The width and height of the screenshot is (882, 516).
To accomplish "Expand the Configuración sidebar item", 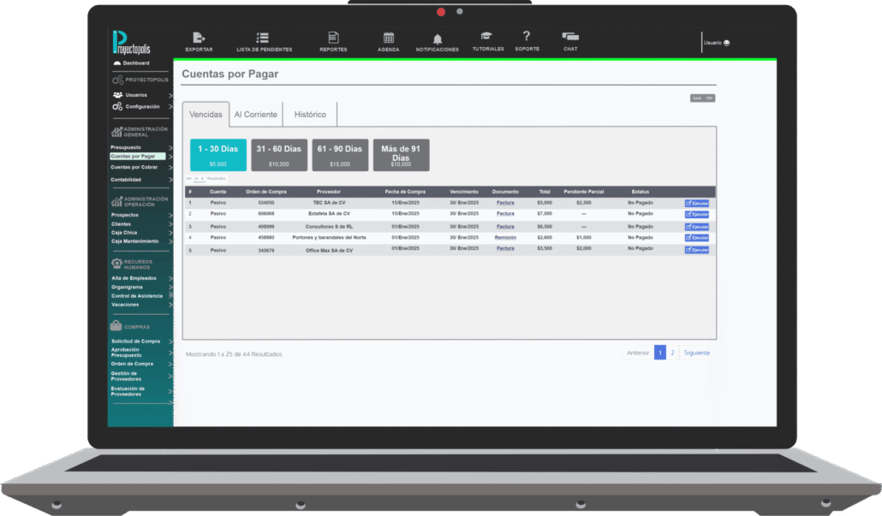I will click(x=170, y=107).
